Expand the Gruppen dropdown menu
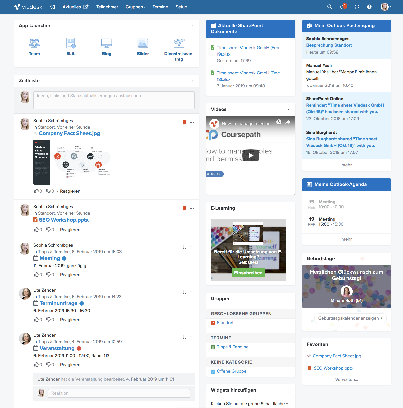 135,7
